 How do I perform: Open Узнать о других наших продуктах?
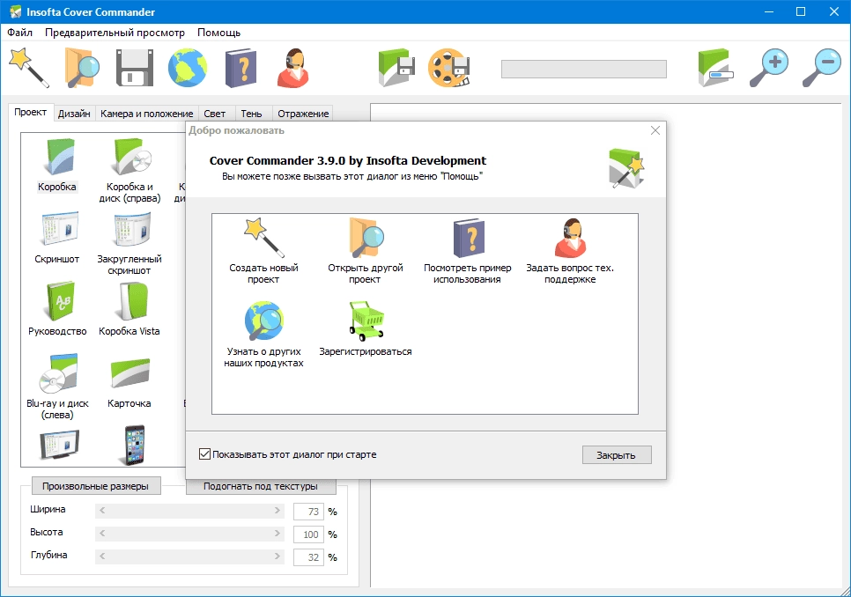[263, 335]
